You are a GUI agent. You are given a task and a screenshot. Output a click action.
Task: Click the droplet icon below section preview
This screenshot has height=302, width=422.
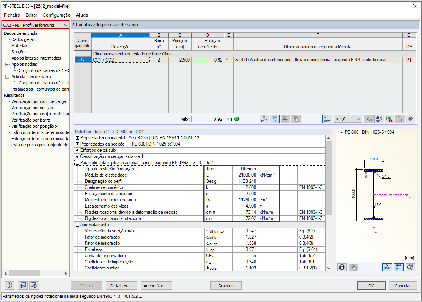coord(353,267)
